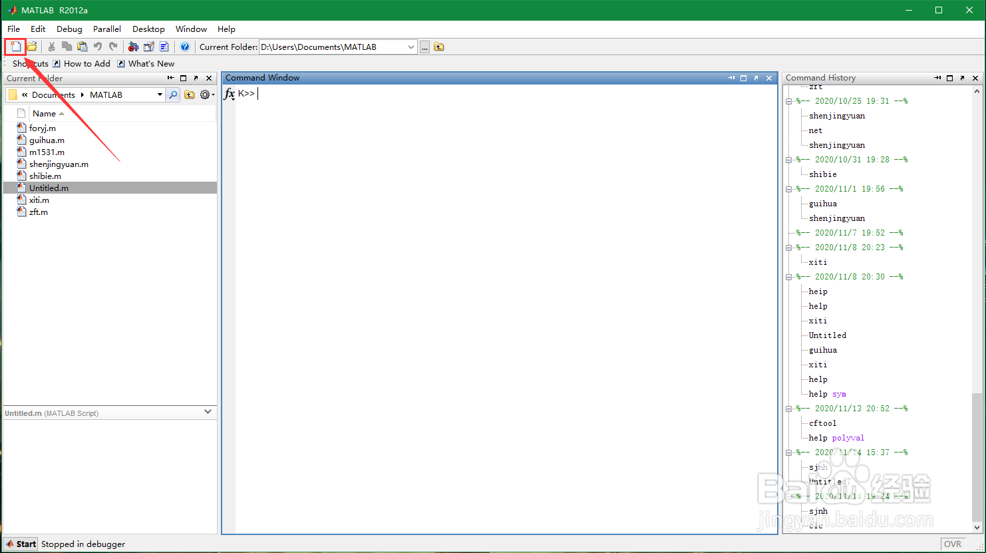Open Current Folder gear actions menu
The height and width of the screenshot is (553, 986).
tap(207, 94)
